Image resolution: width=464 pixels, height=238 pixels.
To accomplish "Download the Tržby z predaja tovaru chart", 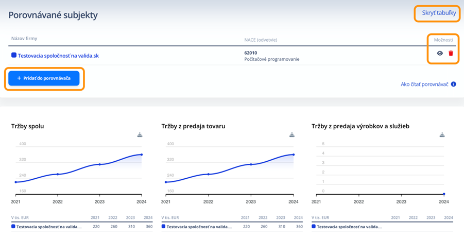I will pyautogui.click(x=292, y=135).
